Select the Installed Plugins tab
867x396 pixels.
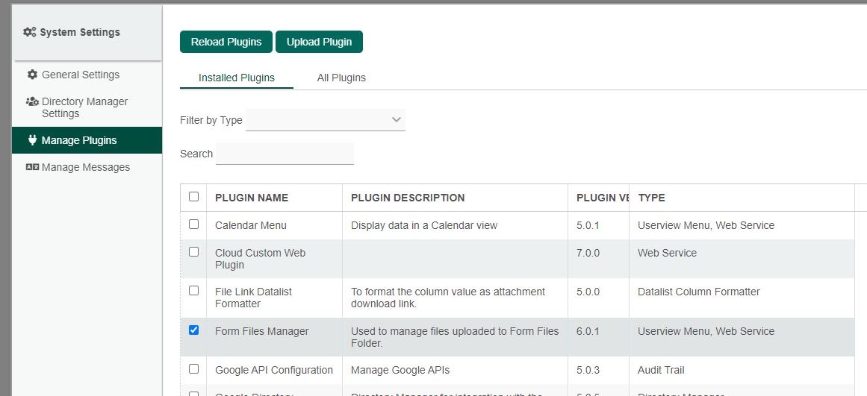(237, 78)
